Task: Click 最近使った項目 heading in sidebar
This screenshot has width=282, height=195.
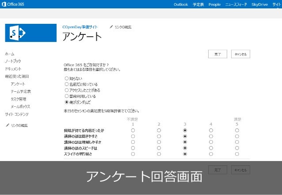Action: tap(17, 76)
